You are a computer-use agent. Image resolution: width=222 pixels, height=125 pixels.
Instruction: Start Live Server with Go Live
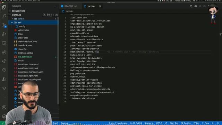point(186,123)
